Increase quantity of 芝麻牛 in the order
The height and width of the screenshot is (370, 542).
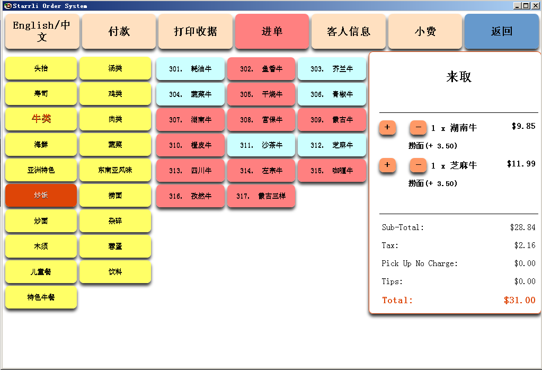(x=387, y=165)
